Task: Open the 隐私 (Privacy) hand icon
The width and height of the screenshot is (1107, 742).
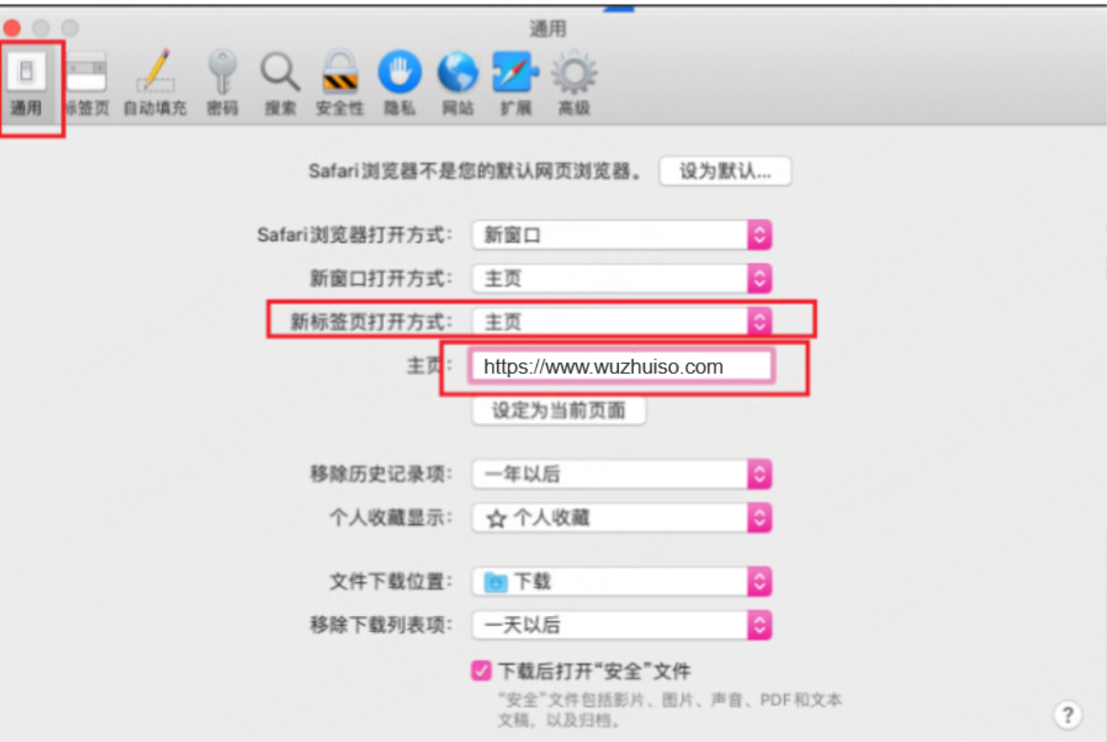Action: [400, 84]
